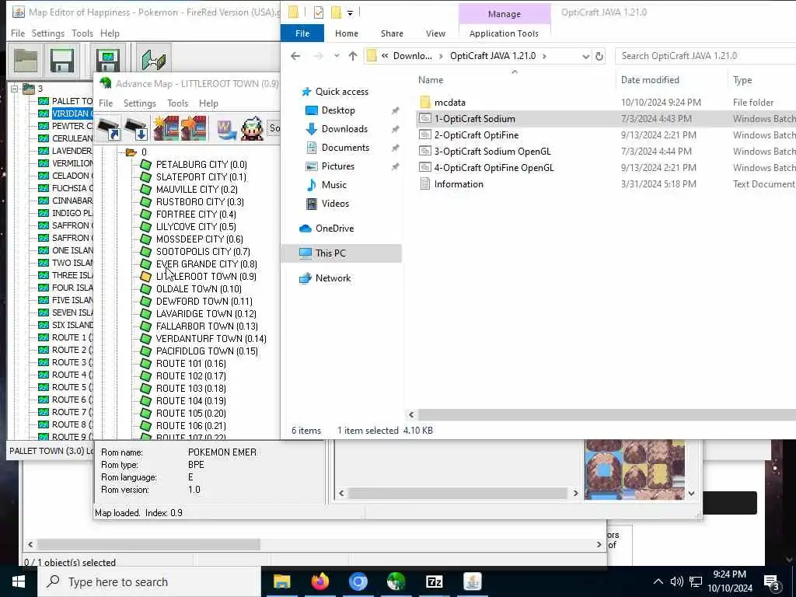Click the map connections icon in Map Editor of Happiness
The height and width of the screenshot is (597, 796).
tap(153, 60)
